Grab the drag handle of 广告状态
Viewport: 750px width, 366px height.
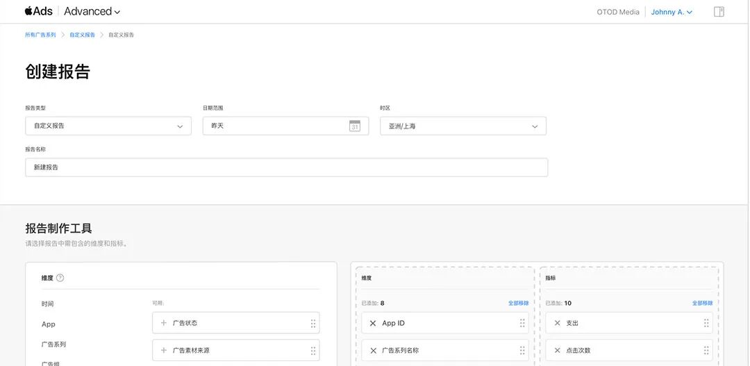312,324
